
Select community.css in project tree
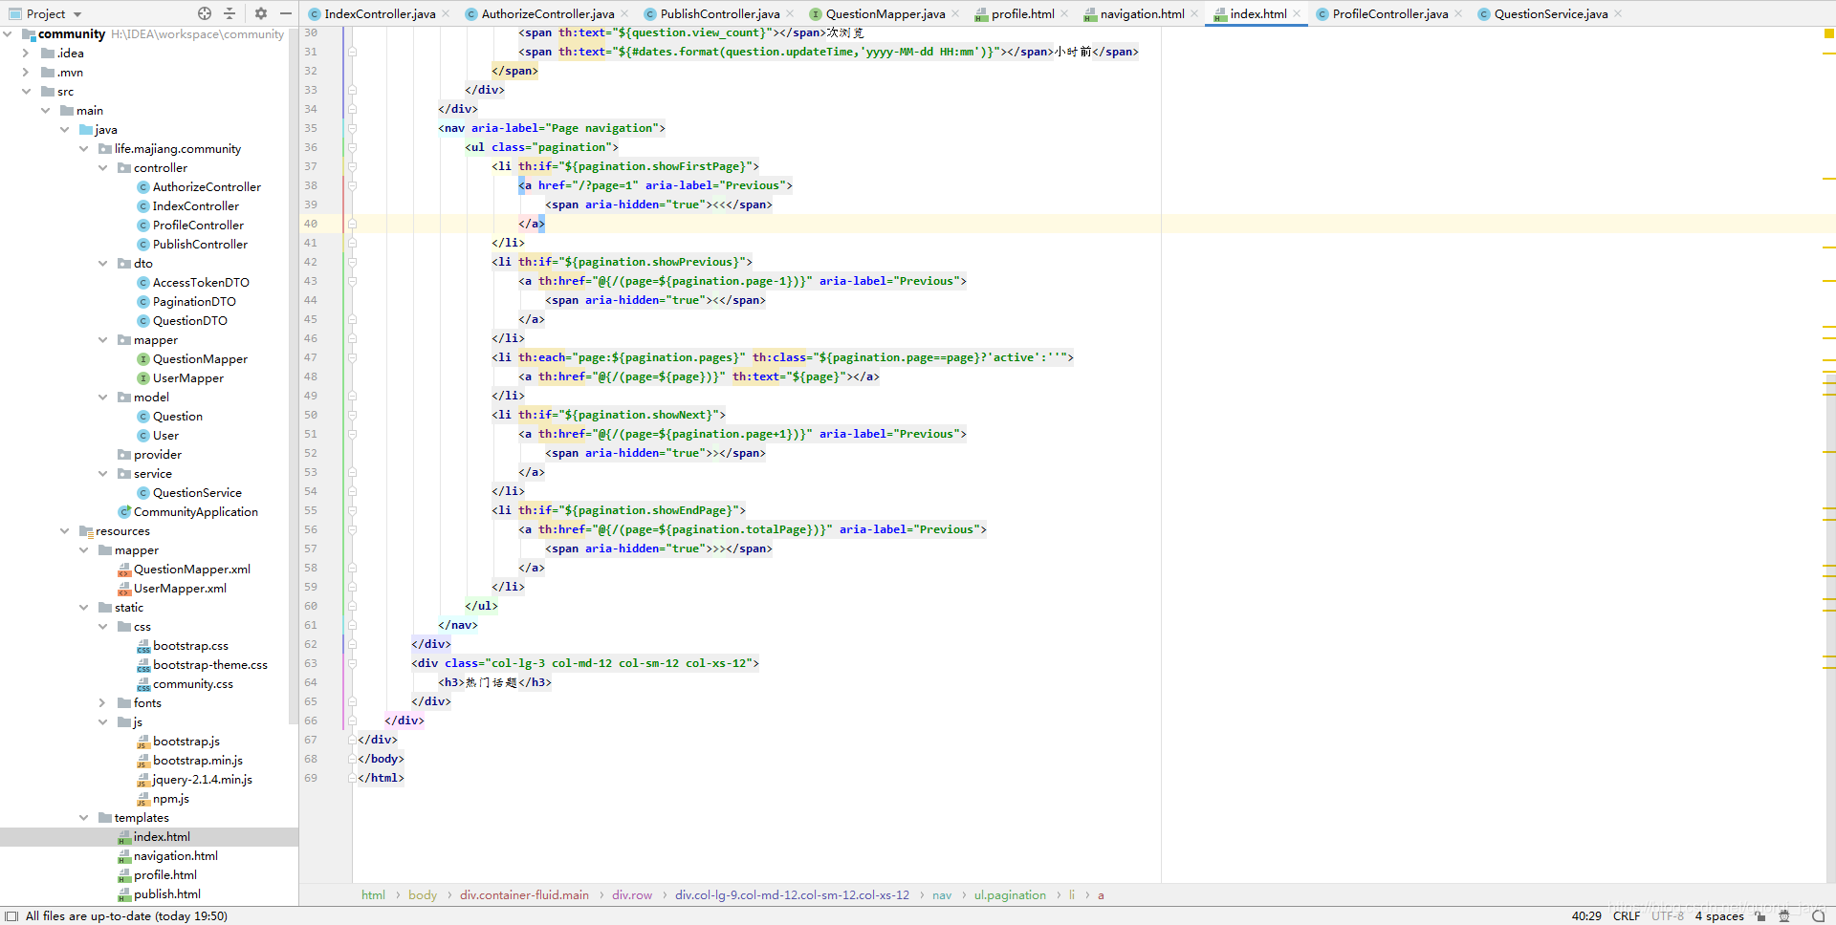[193, 684]
